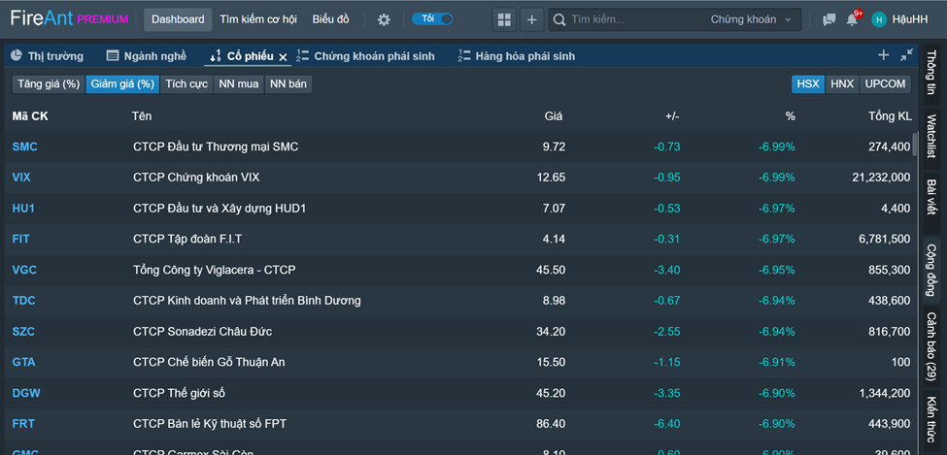The height and width of the screenshot is (455, 947).
Task: Switch to the Thị trường tab
Action: (x=48, y=56)
